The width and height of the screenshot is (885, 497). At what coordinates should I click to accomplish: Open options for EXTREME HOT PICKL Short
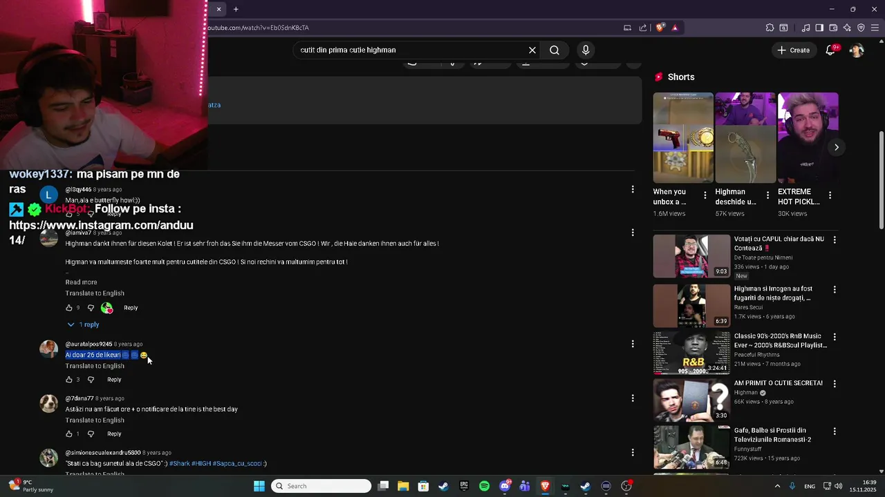point(830,195)
